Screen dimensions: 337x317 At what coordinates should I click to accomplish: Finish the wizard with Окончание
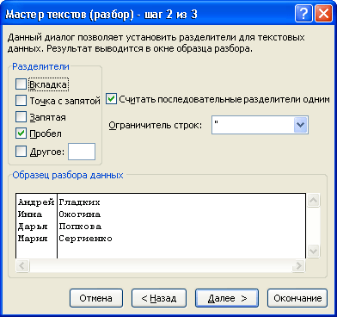click(297, 298)
